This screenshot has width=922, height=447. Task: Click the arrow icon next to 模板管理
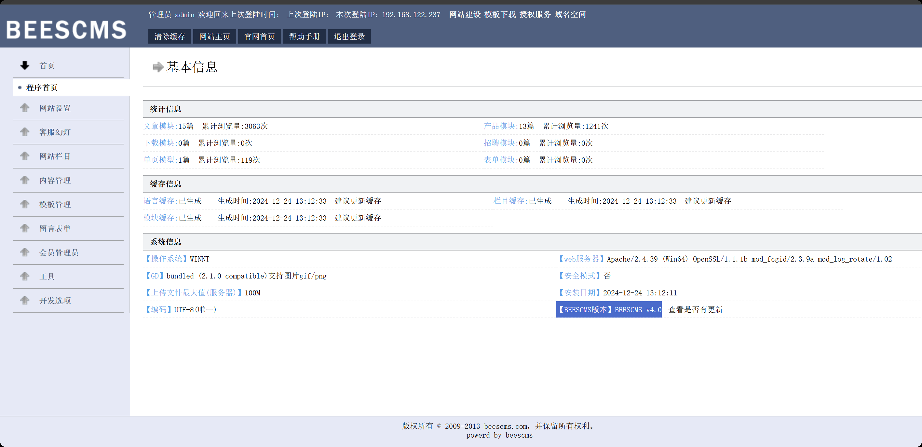(x=25, y=204)
